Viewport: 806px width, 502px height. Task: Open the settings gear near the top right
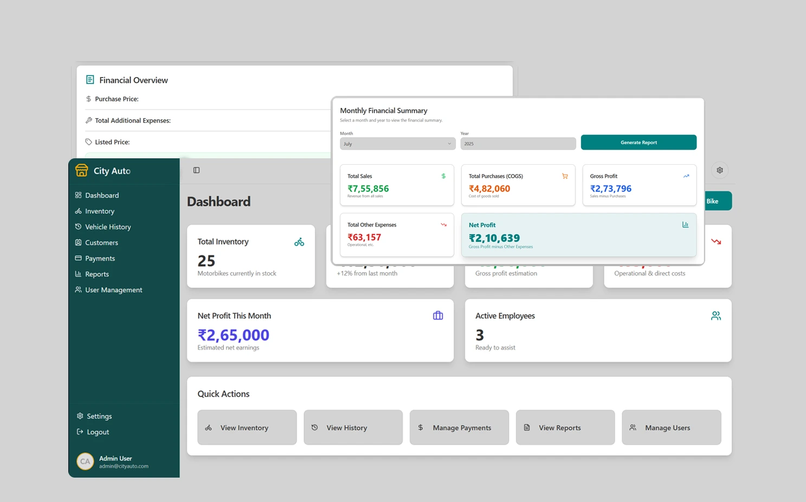pyautogui.click(x=720, y=170)
